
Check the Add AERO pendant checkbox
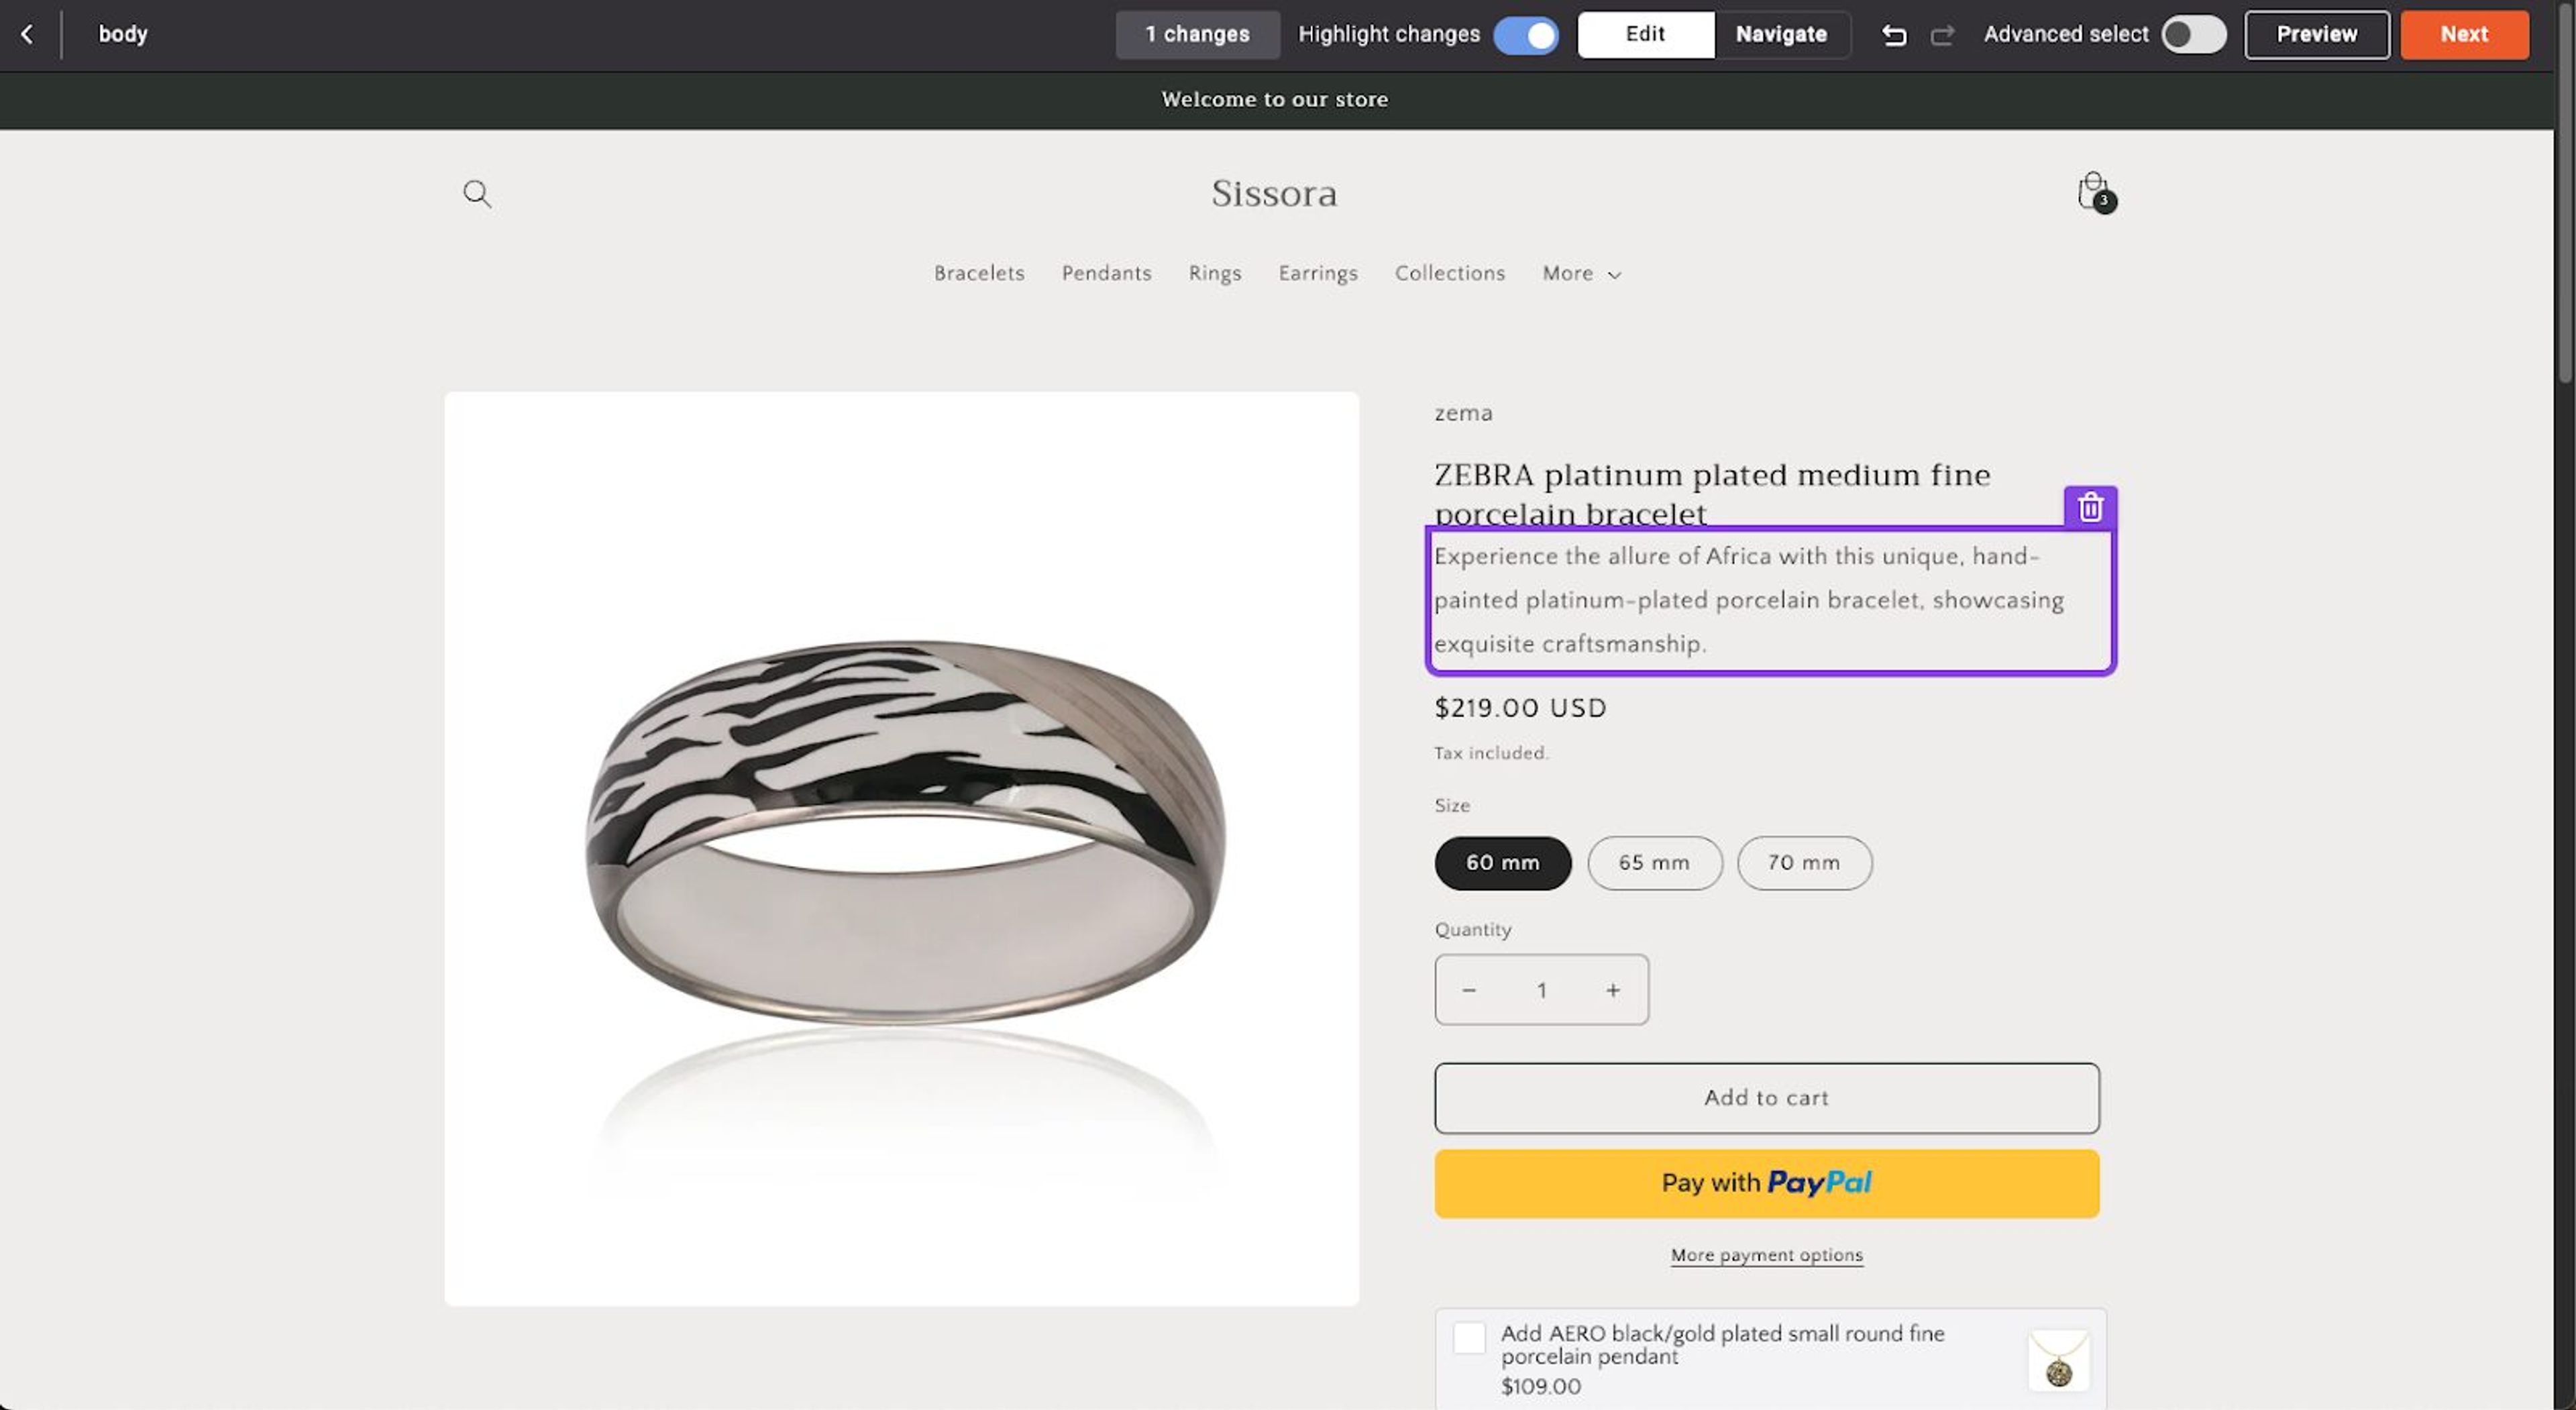click(x=1469, y=1337)
